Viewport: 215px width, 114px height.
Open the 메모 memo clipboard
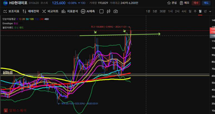pos(184,3)
